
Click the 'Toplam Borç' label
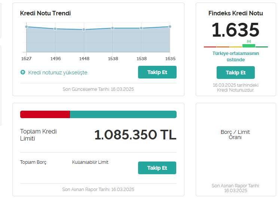click(33, 162)
